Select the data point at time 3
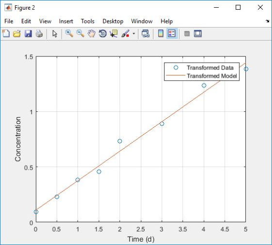Viewport: 272px width, 245px height. click(162, 124)
